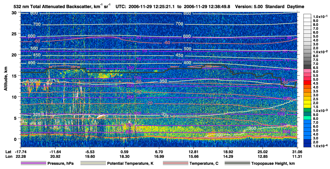Click the 'Pressure, hPa' legend label
The width and height of the screenshot is (330, 169).
(x=61, y=164)
